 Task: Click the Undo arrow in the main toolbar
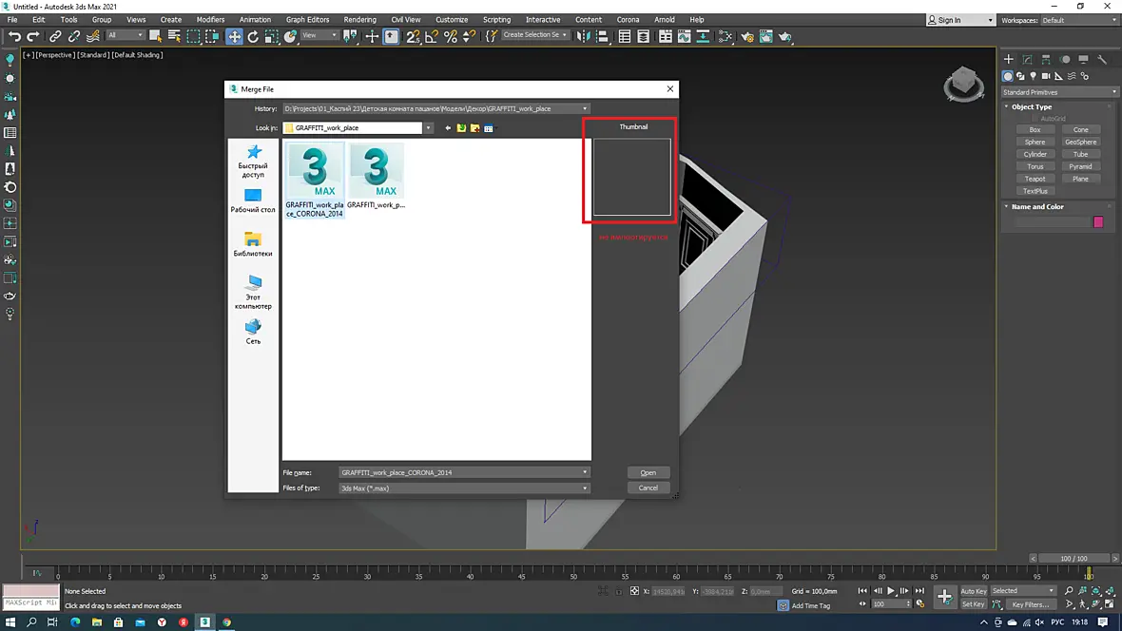pos(14,36)
